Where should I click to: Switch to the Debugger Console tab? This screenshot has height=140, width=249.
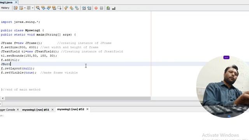[7, 110]
